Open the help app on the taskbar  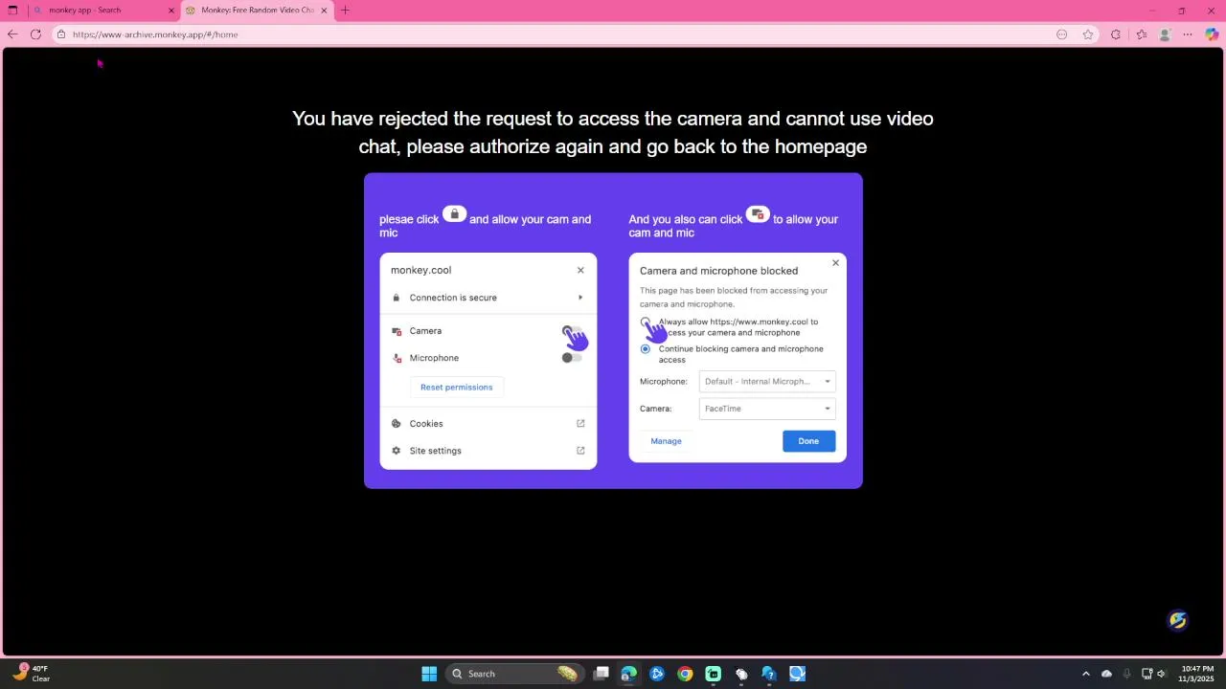(769, 674)
